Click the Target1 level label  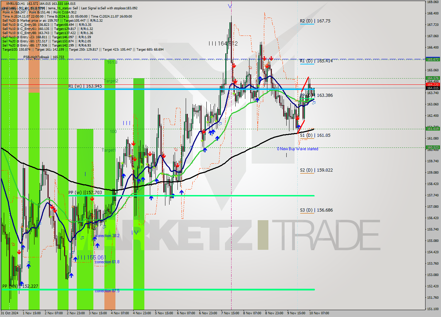pos(109,150)
